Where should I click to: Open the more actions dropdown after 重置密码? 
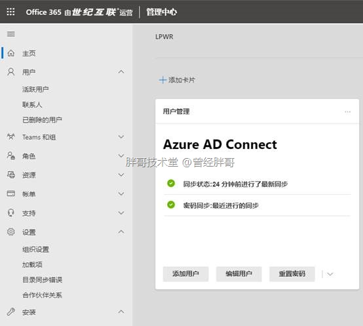tap(330, 274)
